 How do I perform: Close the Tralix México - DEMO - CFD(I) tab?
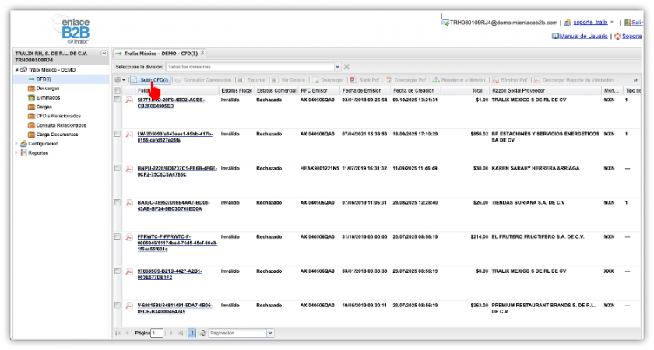tap(203, 53)
